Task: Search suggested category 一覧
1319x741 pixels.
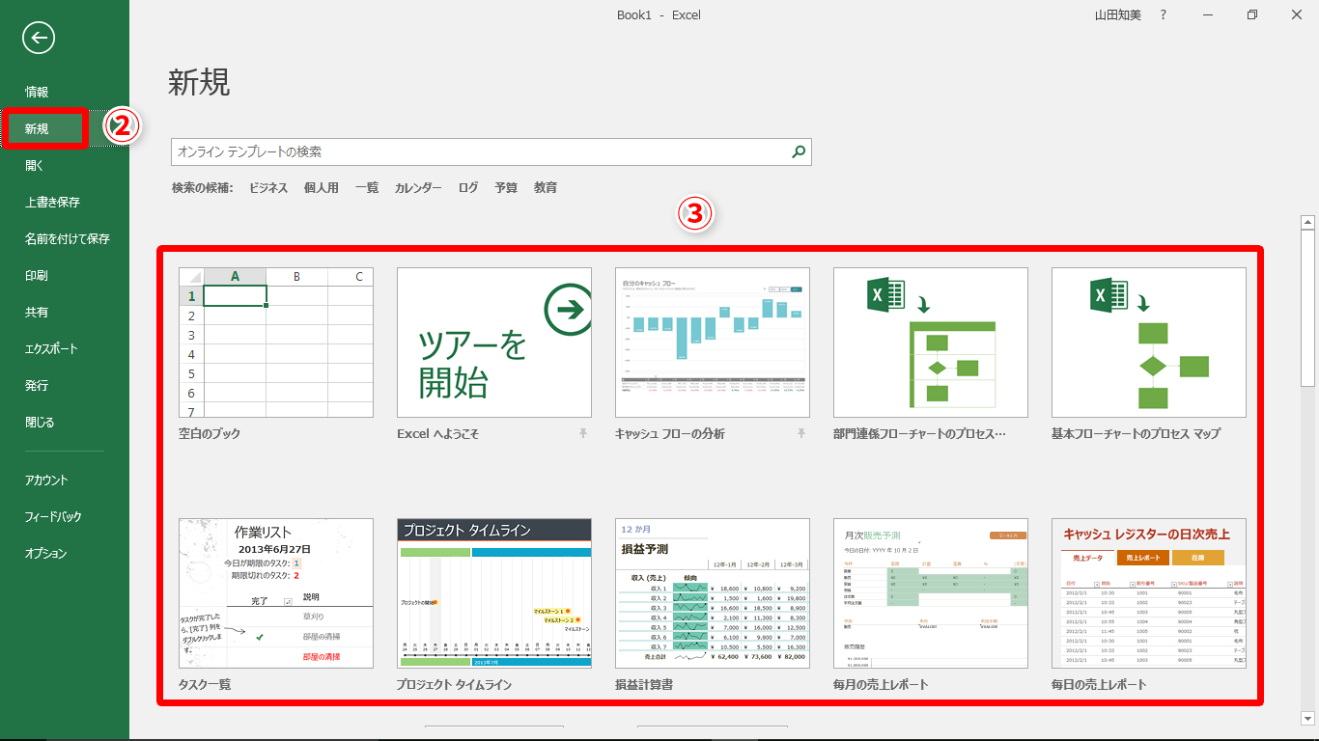Action: tap(367, 188)
